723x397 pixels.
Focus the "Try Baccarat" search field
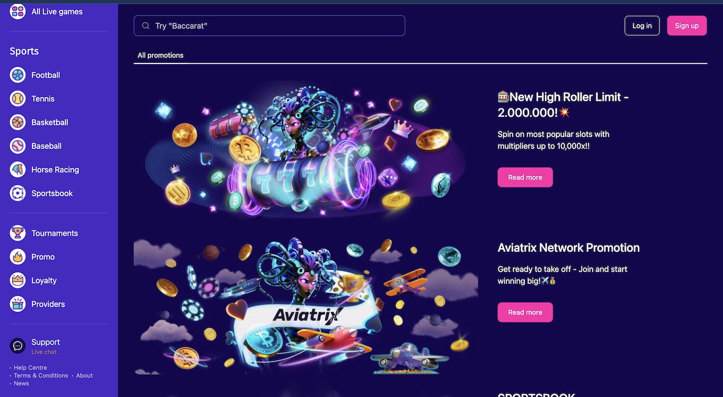coord(269,26)
